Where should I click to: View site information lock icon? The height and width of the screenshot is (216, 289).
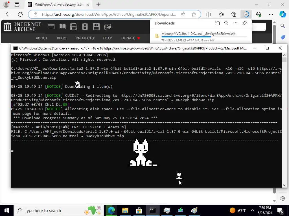(36, 14)
